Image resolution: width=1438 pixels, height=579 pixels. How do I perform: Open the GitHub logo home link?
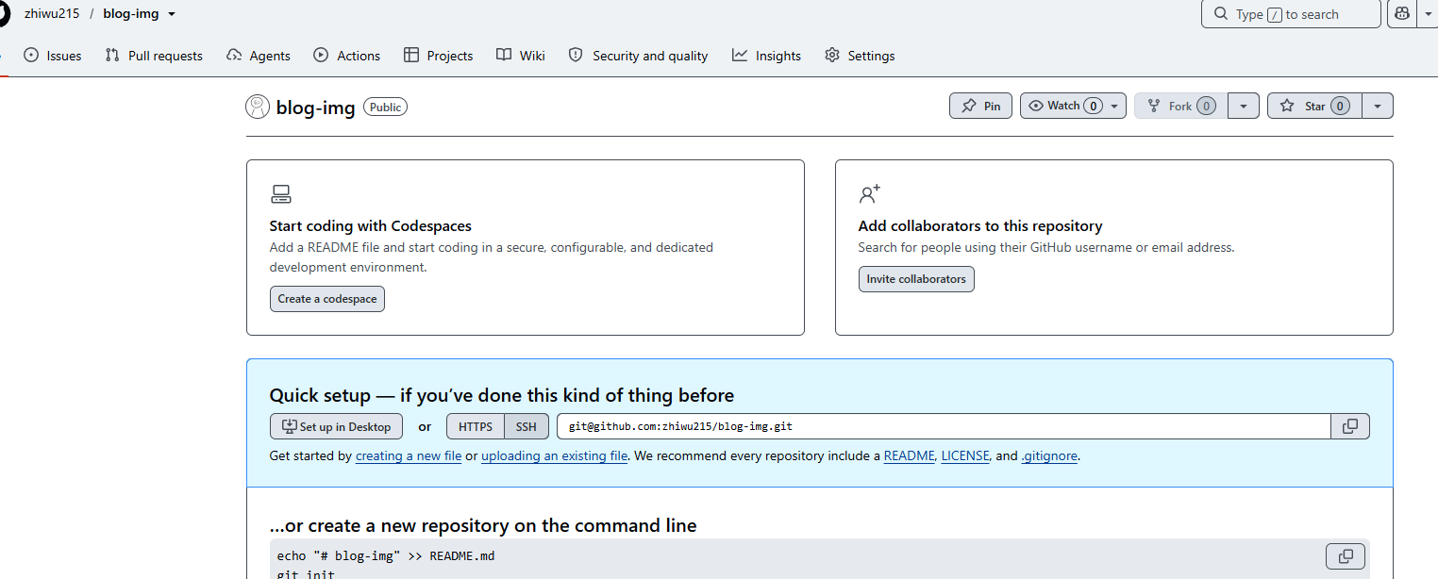click(3, 13)
